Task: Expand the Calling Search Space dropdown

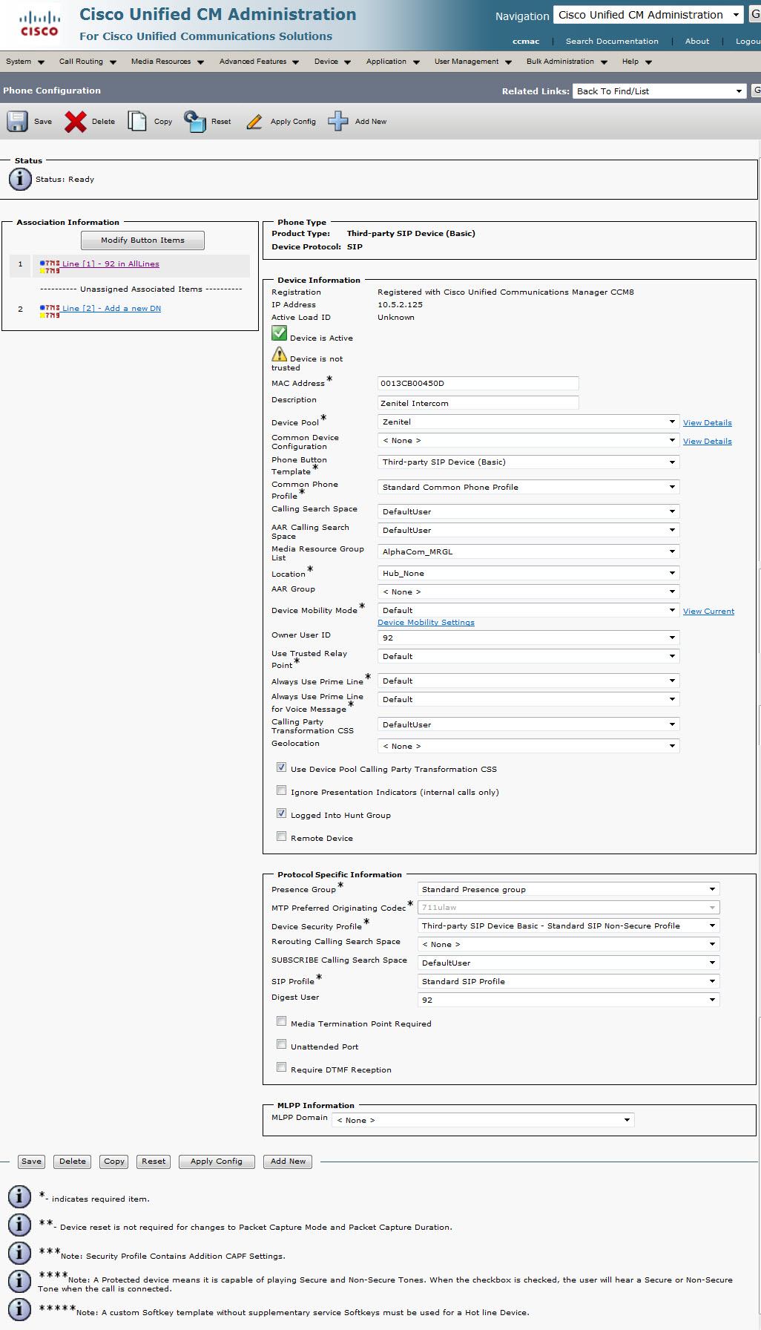Action: (528, 511)
